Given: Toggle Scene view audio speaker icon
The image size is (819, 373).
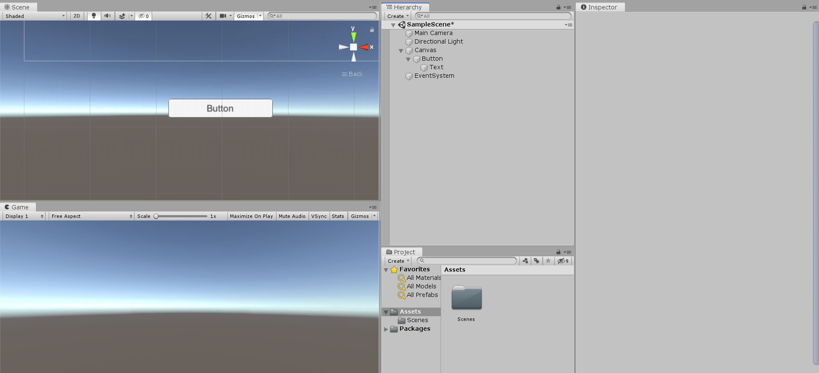Looking at the screenshot, I should click(107, 16).
